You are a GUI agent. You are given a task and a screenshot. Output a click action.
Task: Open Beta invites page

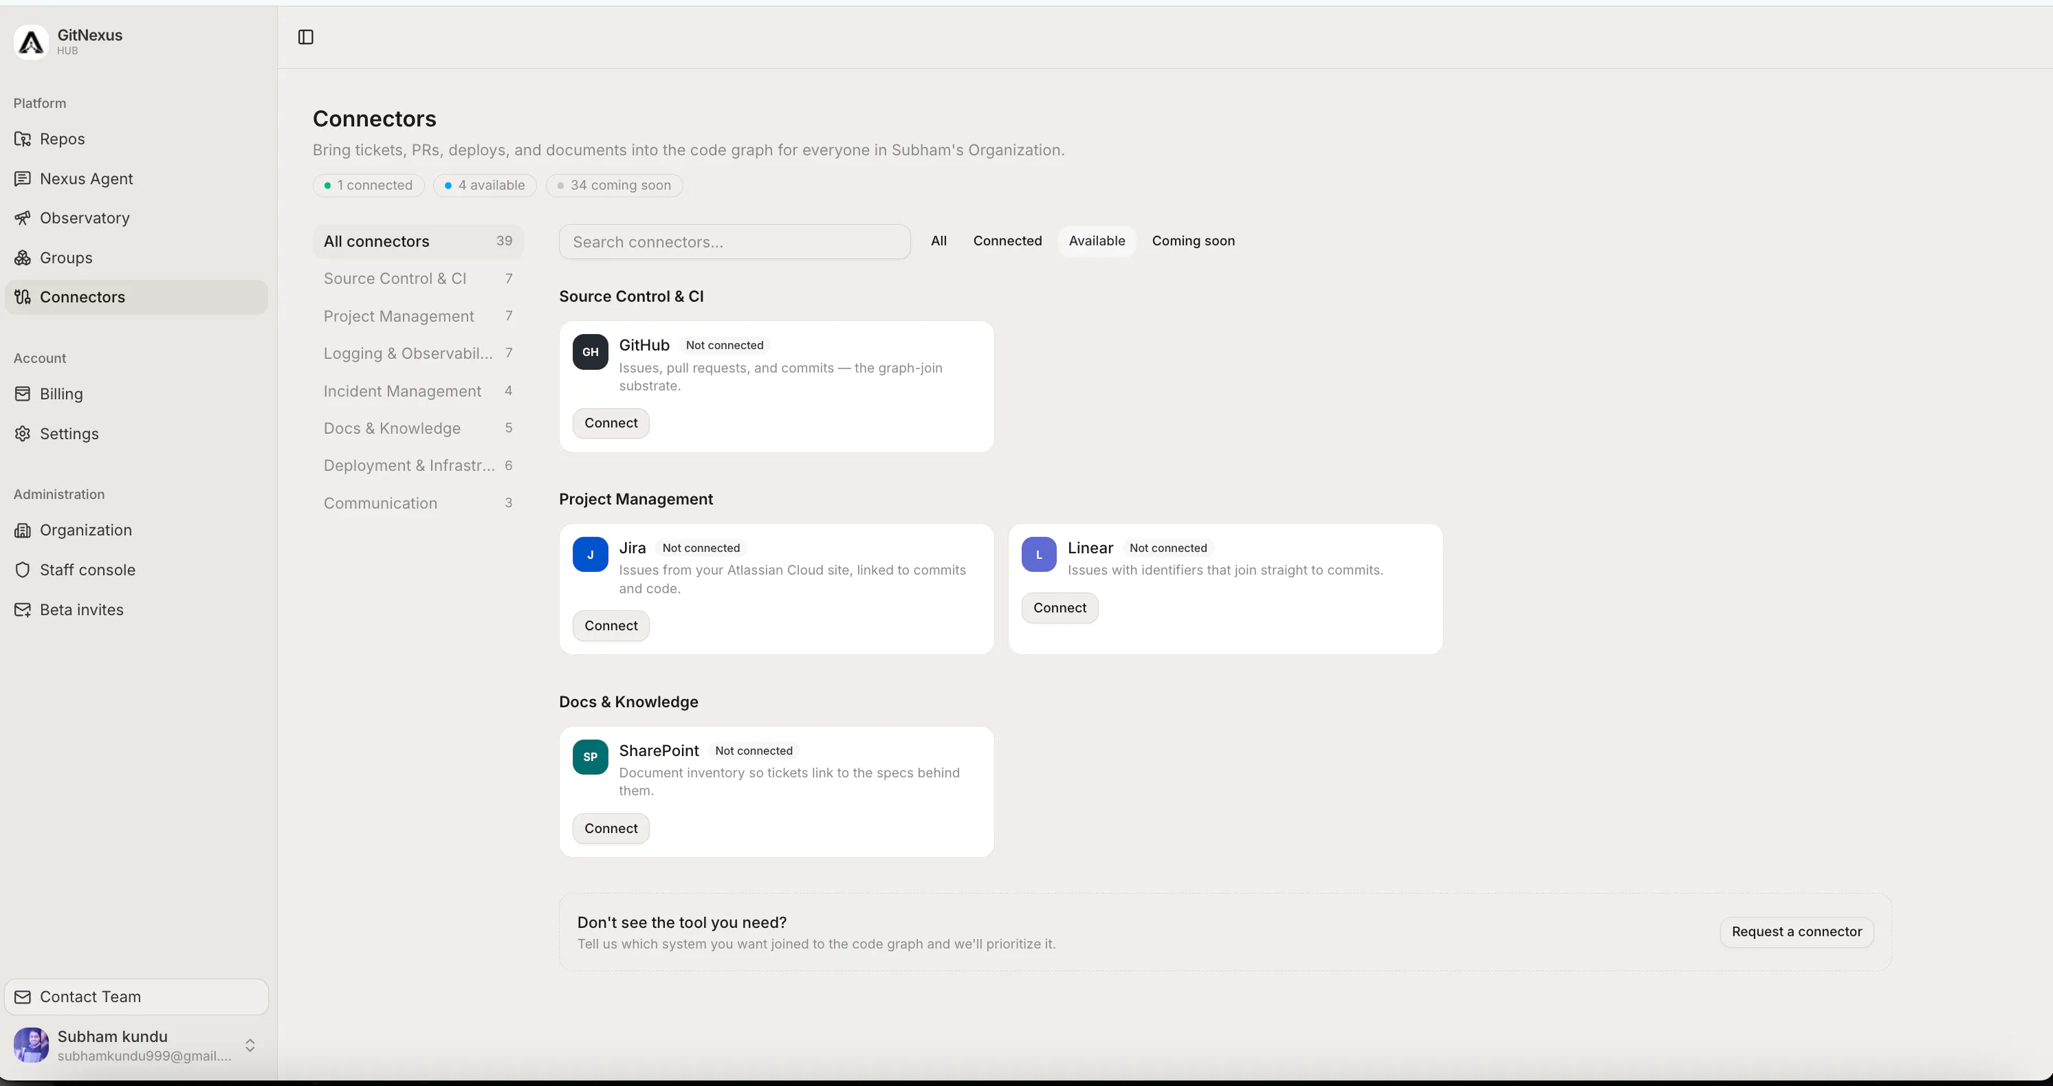point(136,610)
